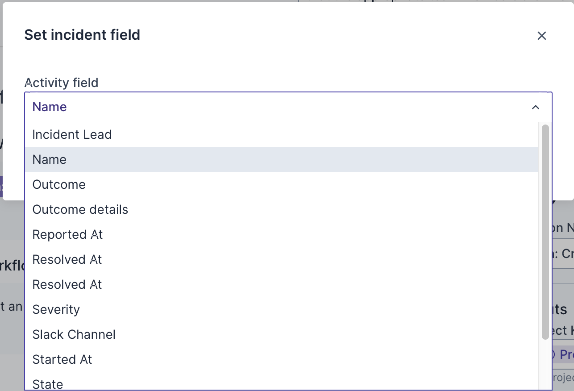Choose the highlighted Name option in list
Viewport: 574px width, 391px height.
tap(50, 160)
